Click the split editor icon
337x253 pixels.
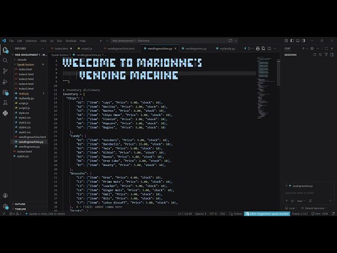click(269, 48)
